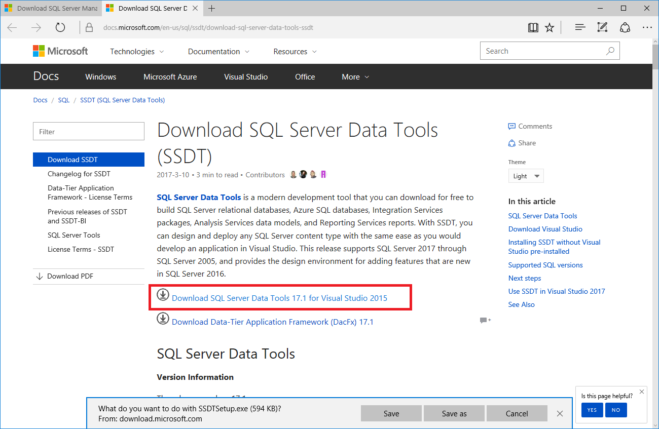The height and width of the screenshot is (429, 659).
Task: Open the browser More (…) menu
Action: (647, 27)
